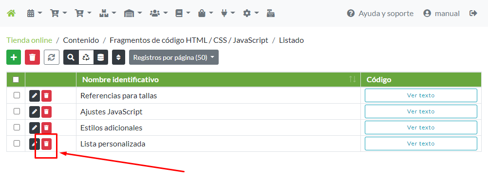This screenshot has height=182, width=488.
Task: Edit Ajustes JavaScript with pencil
Action: point(35,112)
